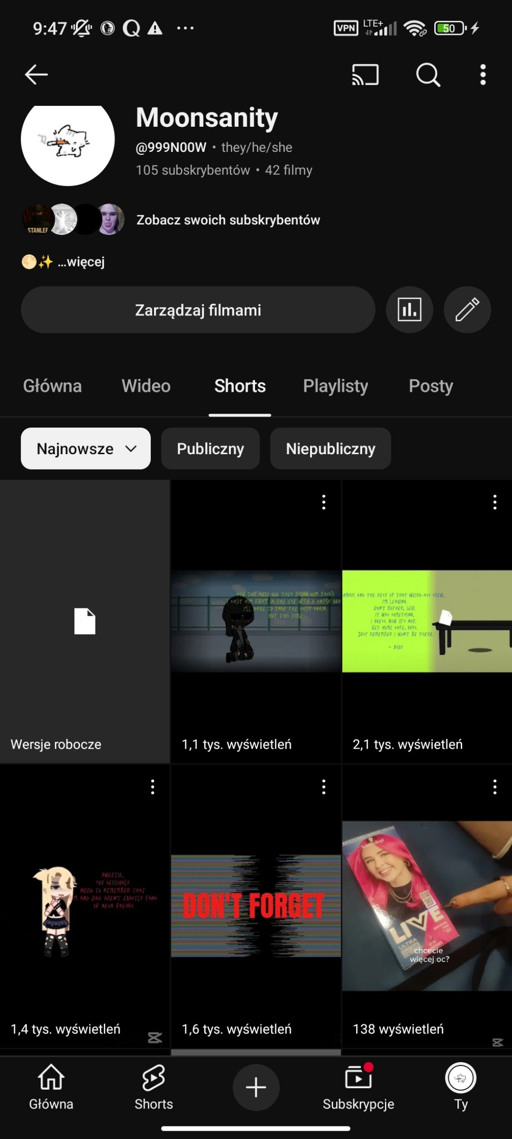Open the DON'T FORGET short thumbnail
The height and width of the screenshot is (1139, 512).
pos(256,905)
